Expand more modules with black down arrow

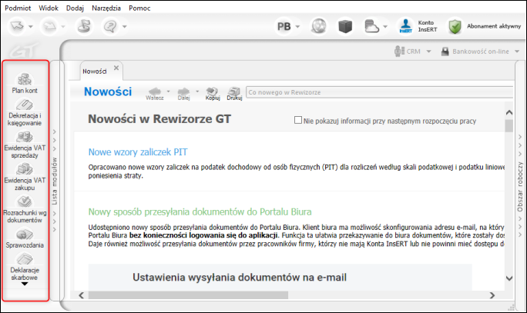point(25,284)
